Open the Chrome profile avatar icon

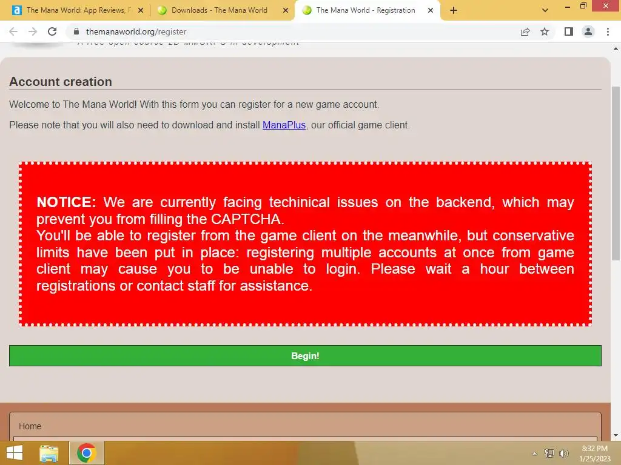pos(588,31)
